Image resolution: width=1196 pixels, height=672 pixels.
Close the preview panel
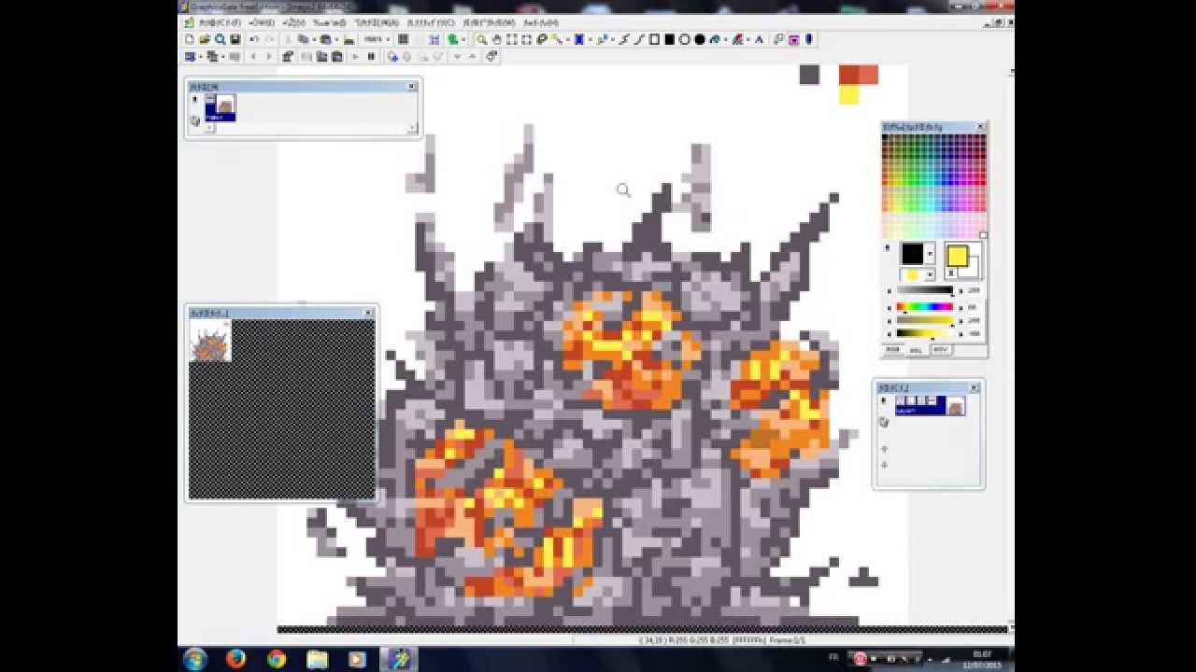(x=368, y=313)
